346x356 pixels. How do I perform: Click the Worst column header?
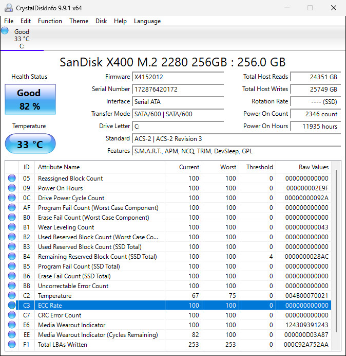[220, 167]
